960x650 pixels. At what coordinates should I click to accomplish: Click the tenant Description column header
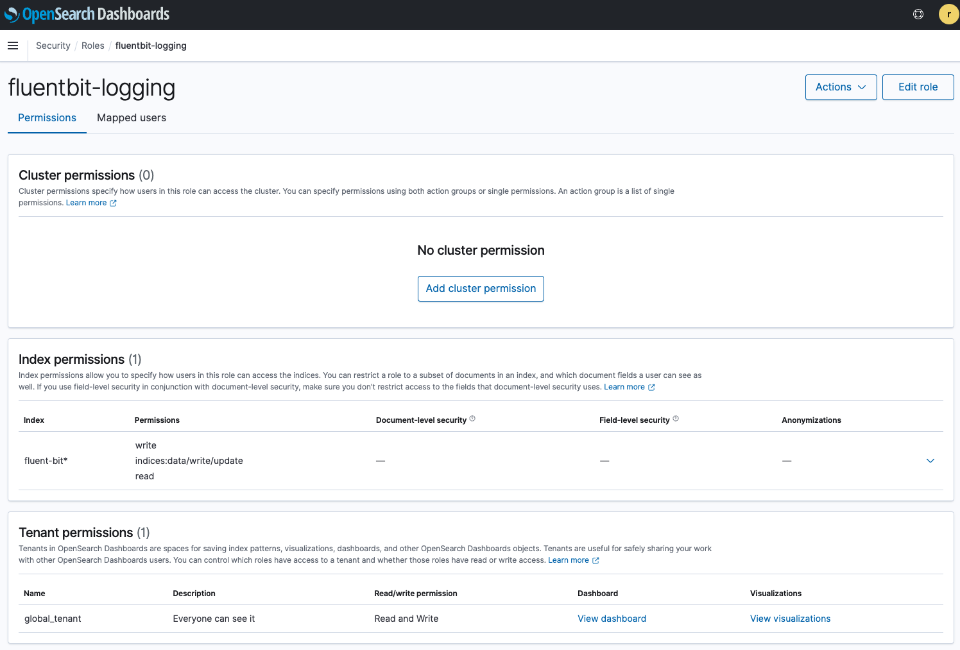pos(194,594)
